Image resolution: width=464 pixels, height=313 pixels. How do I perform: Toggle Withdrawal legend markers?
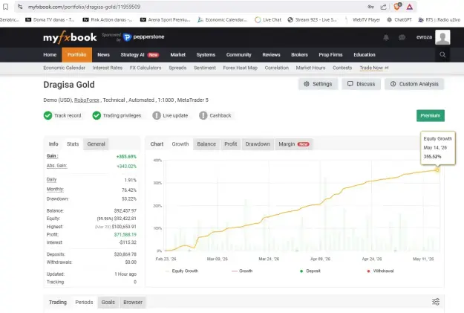380,271
